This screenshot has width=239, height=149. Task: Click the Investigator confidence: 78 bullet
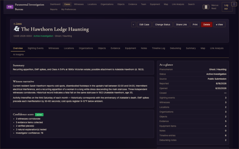tap(30, 133)
